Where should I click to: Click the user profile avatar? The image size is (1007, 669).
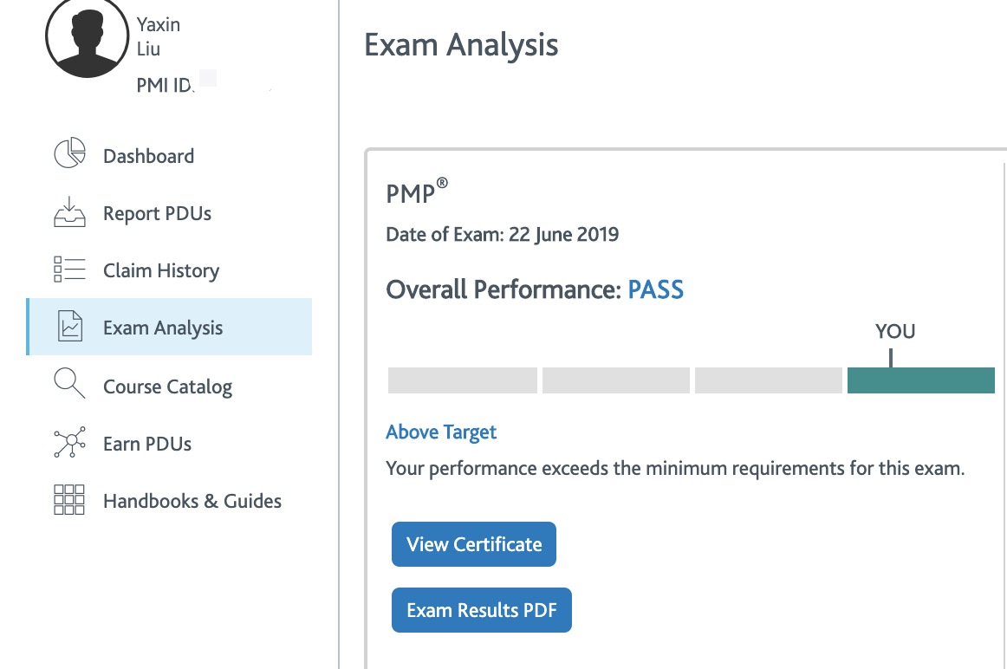(87, 36)
